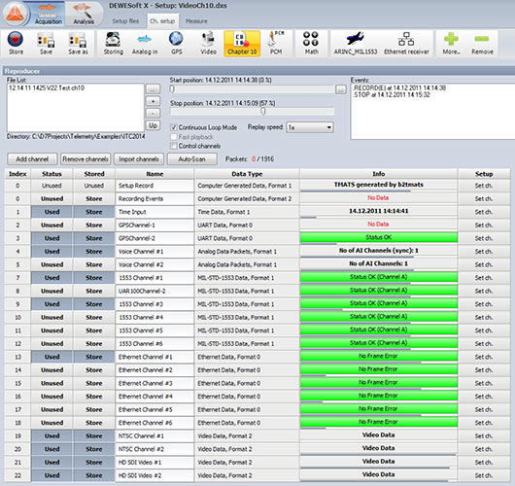Toggle Continuous Loop Mode checkbox
This screenshot has height=486, width=515.
pyautogui.click(x=174, y=127)
